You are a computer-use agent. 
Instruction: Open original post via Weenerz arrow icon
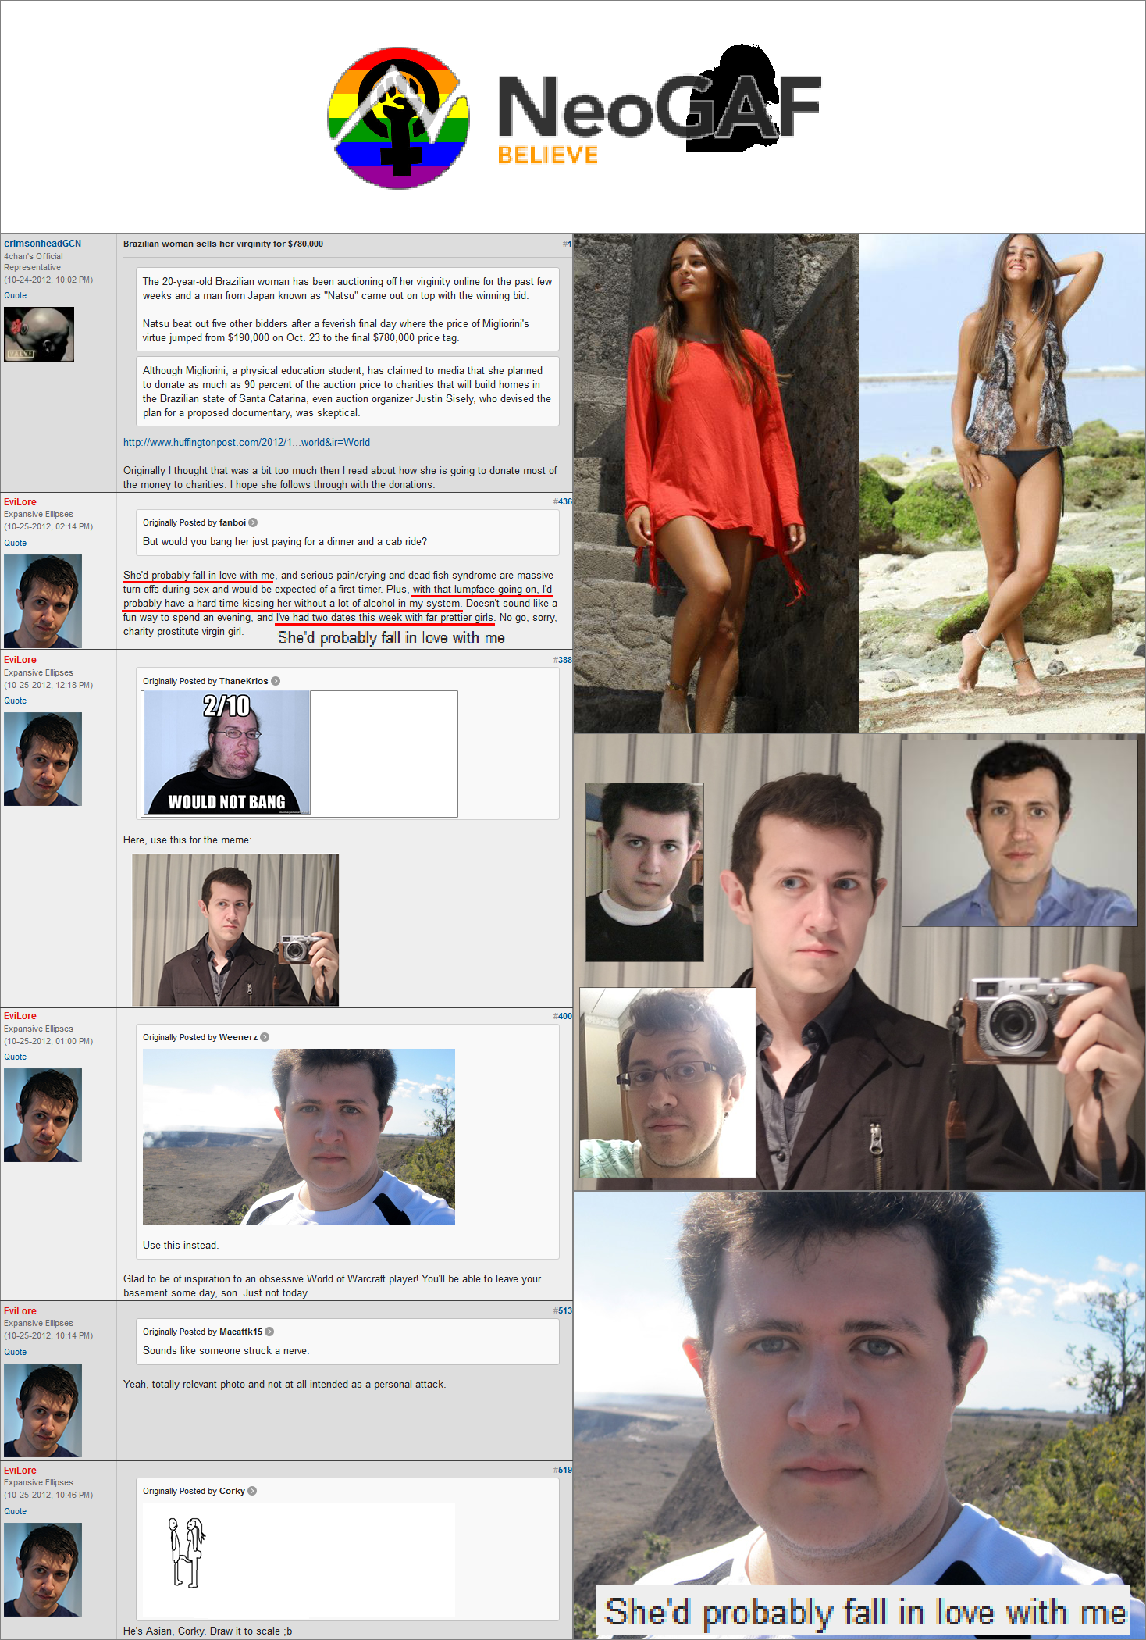click(265, 1037)
